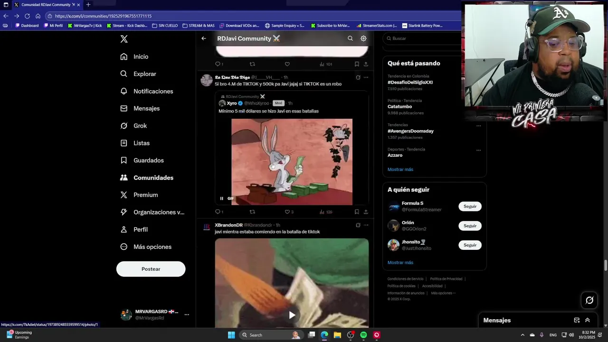Bookmark La Que Dia Diga post
The height and width of the screenshot is (342, 608).
point(357,212)
